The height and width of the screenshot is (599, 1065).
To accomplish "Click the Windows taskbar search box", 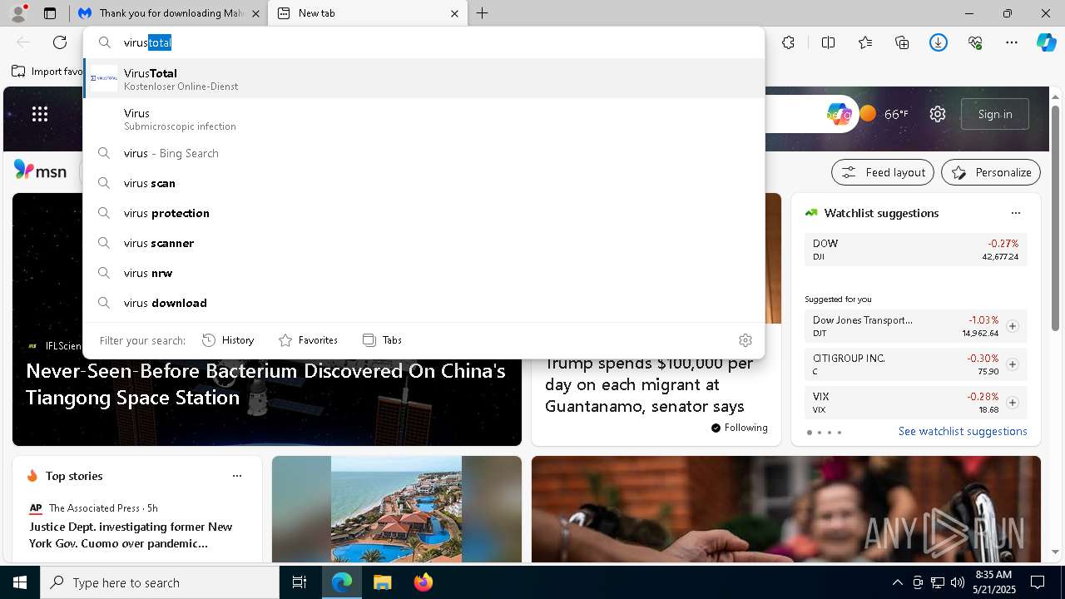I will [x=160, y=582].
